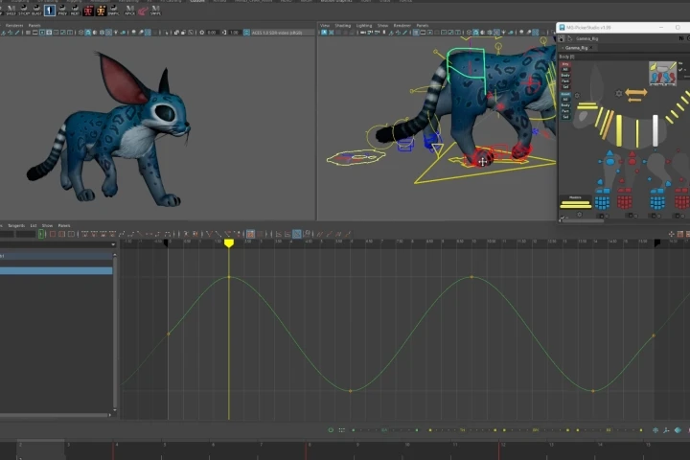Click the loop icon on the range slider bar
Image resolution: width=690 pixels, height=460 pixels.
[x=331, y=429]
